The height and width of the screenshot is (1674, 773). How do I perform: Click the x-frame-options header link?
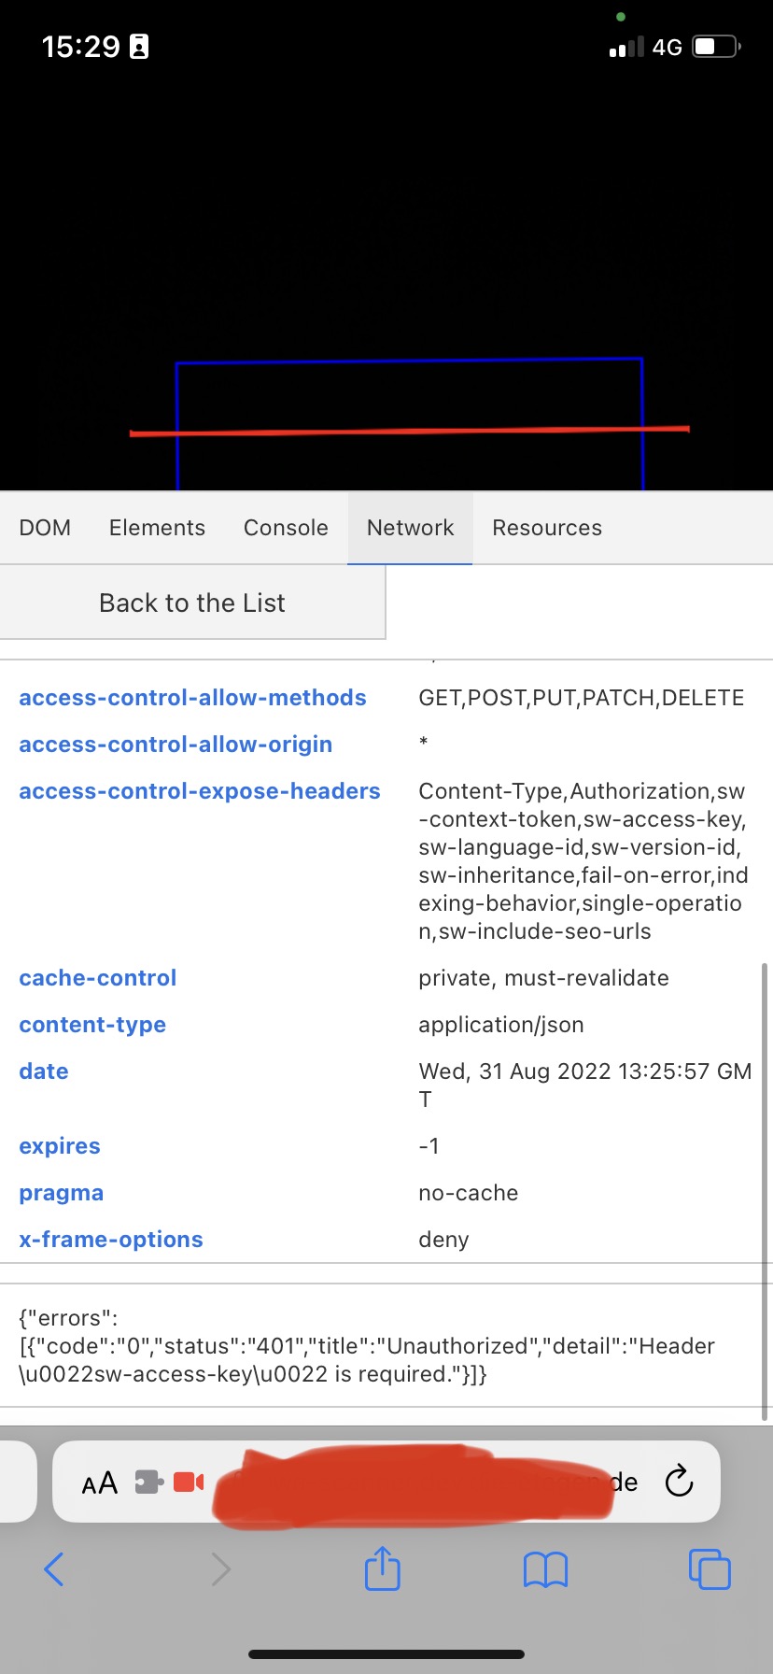click(110, 1239)
